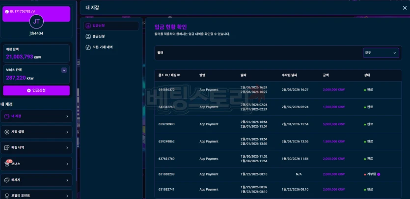Click the person icon in 계정 설정 row
410x199 pixels.
pos(7,132)
